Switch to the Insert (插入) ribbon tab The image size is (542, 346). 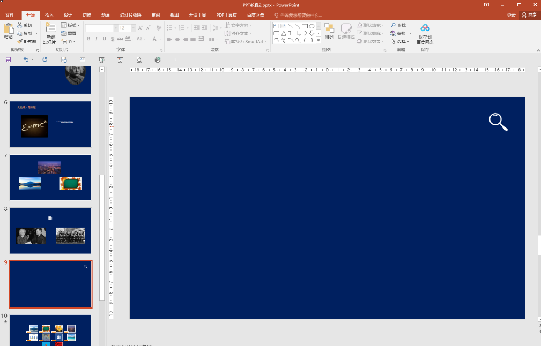click(x=49, y=15)
